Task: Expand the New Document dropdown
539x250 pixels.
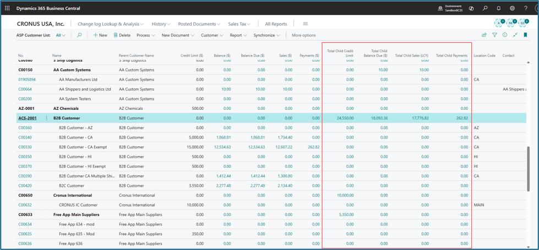Action: click(x=178, y=35)
